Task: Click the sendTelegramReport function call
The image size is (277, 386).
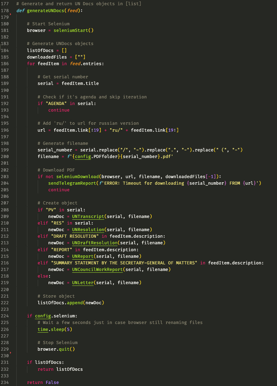Action: coord(72,183)
